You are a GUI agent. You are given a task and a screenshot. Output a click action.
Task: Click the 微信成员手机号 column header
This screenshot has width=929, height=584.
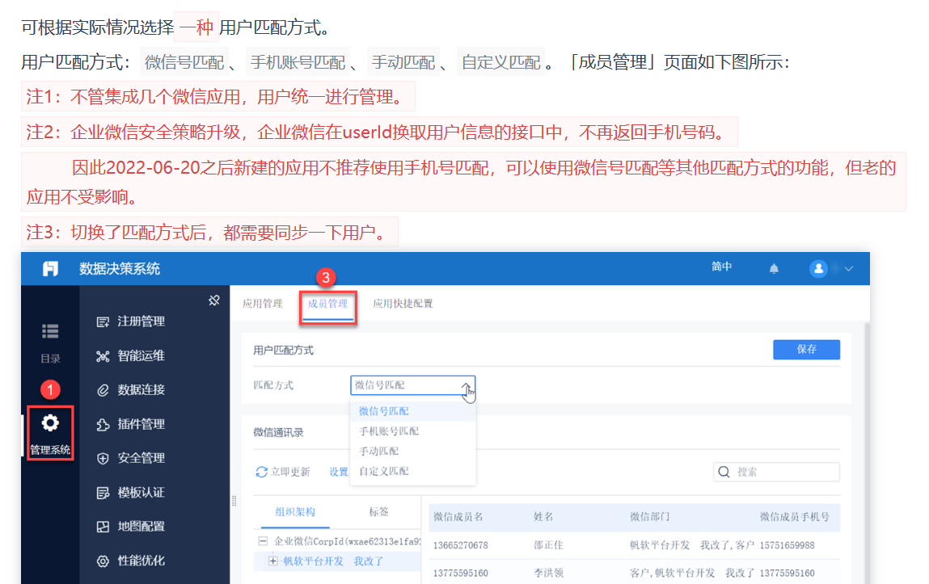pos(795,516)
